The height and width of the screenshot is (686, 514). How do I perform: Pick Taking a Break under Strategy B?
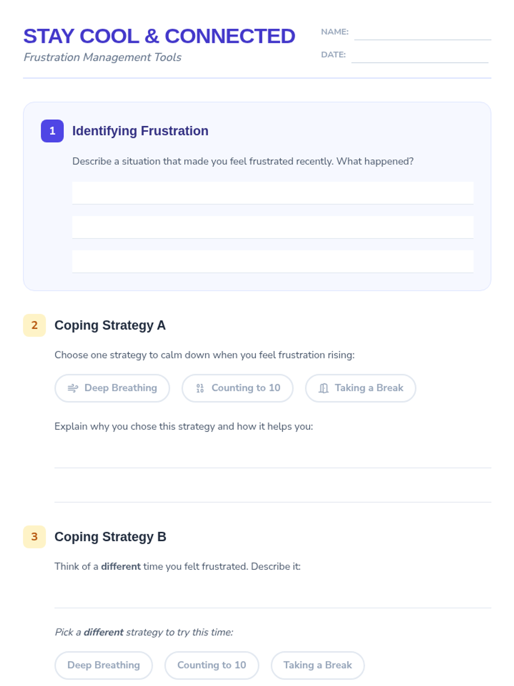pyautogui.click(x=318, y=665)
